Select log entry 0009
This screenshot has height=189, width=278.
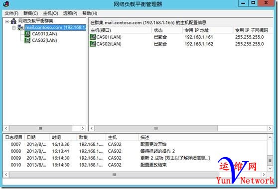[135, 158]
